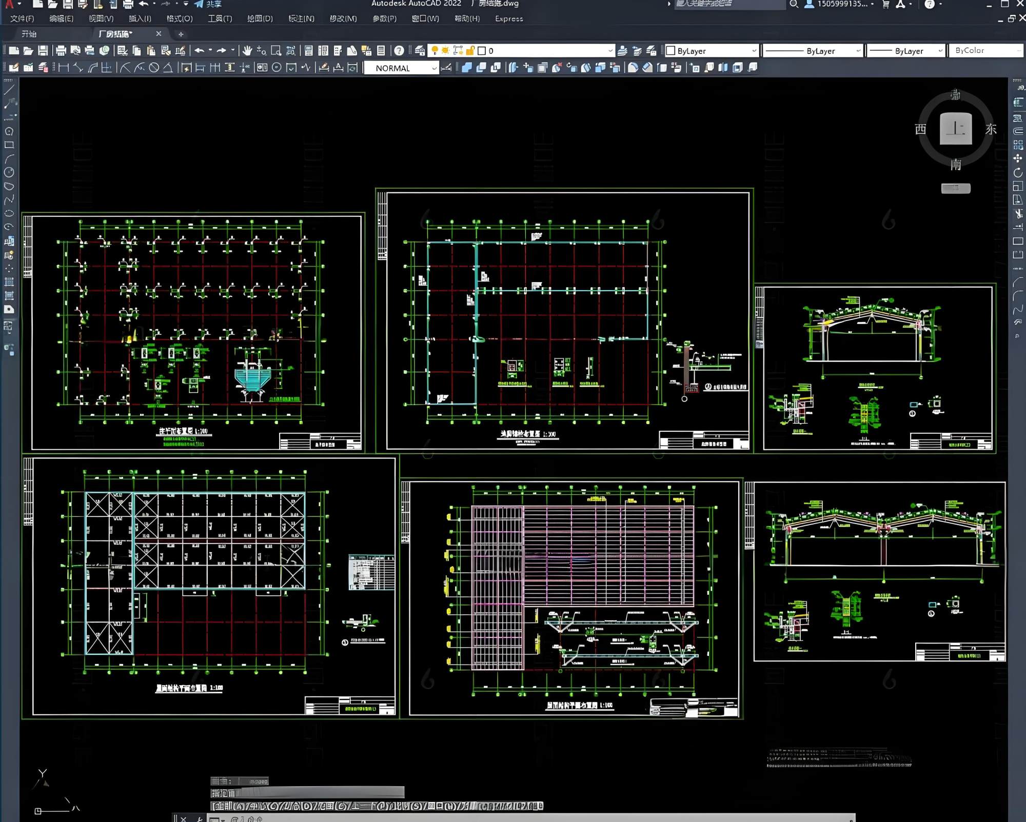Click the Linear dimension tool icon
Image resolution: width=1026 pixels, height=822 pixels.
(x=64, y=68)
